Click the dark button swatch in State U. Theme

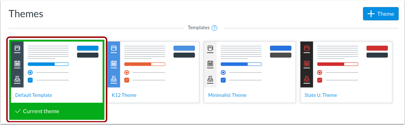coord(377,55)
